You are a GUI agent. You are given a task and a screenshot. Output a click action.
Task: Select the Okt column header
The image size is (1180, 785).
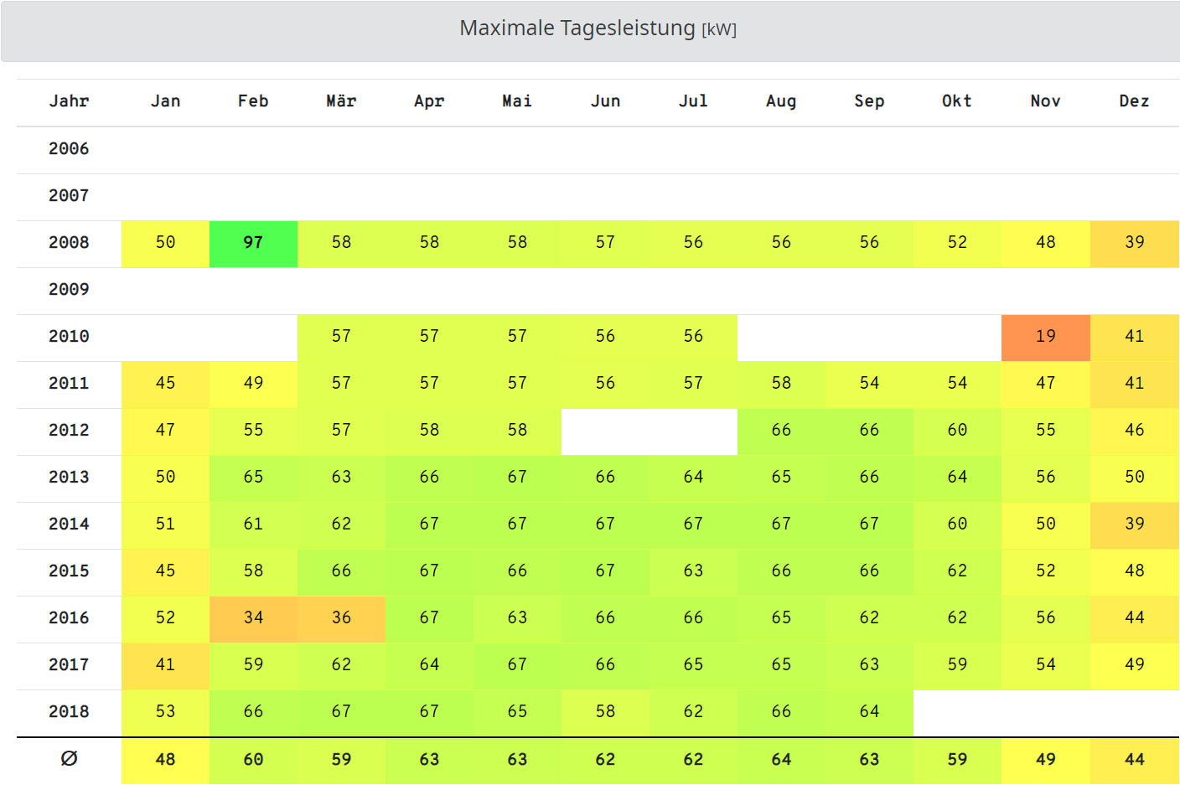[x=957, y=101]
